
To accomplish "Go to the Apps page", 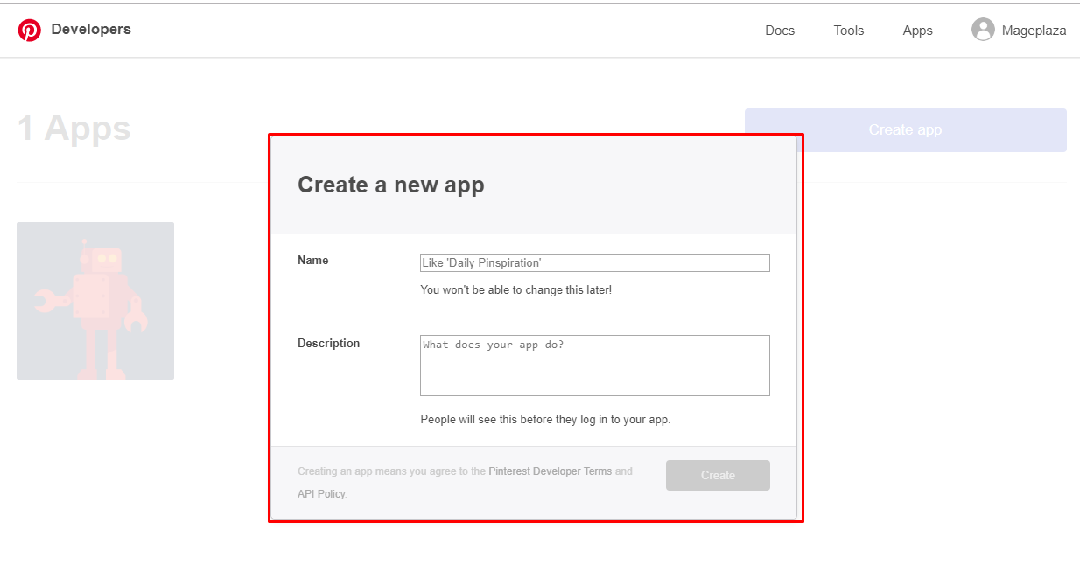I will pyautogui.click(x=917, y=31).
